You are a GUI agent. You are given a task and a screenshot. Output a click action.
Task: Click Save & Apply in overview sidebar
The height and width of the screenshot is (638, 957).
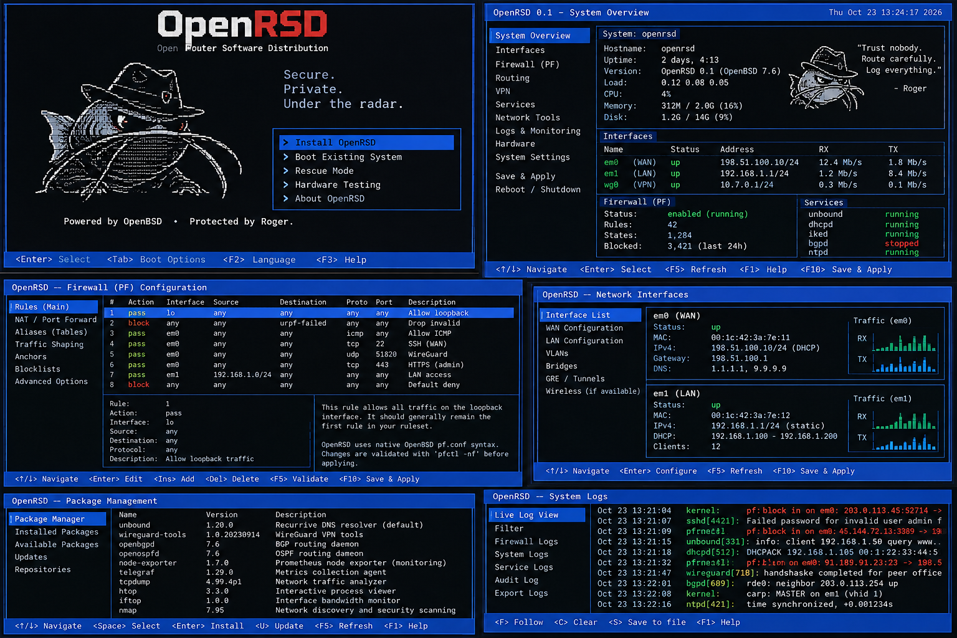[525, 176]
